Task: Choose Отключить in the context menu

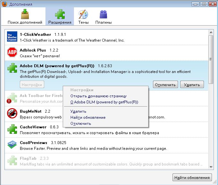Action: click(x=106, y=124)
